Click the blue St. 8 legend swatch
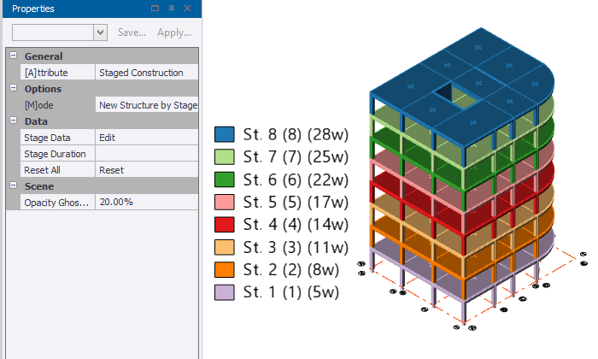The image size is (598, 359). coord(224,134)
